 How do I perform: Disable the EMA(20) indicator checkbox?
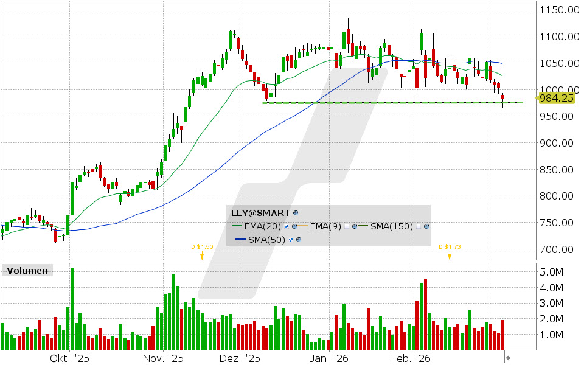coord(287,226)
